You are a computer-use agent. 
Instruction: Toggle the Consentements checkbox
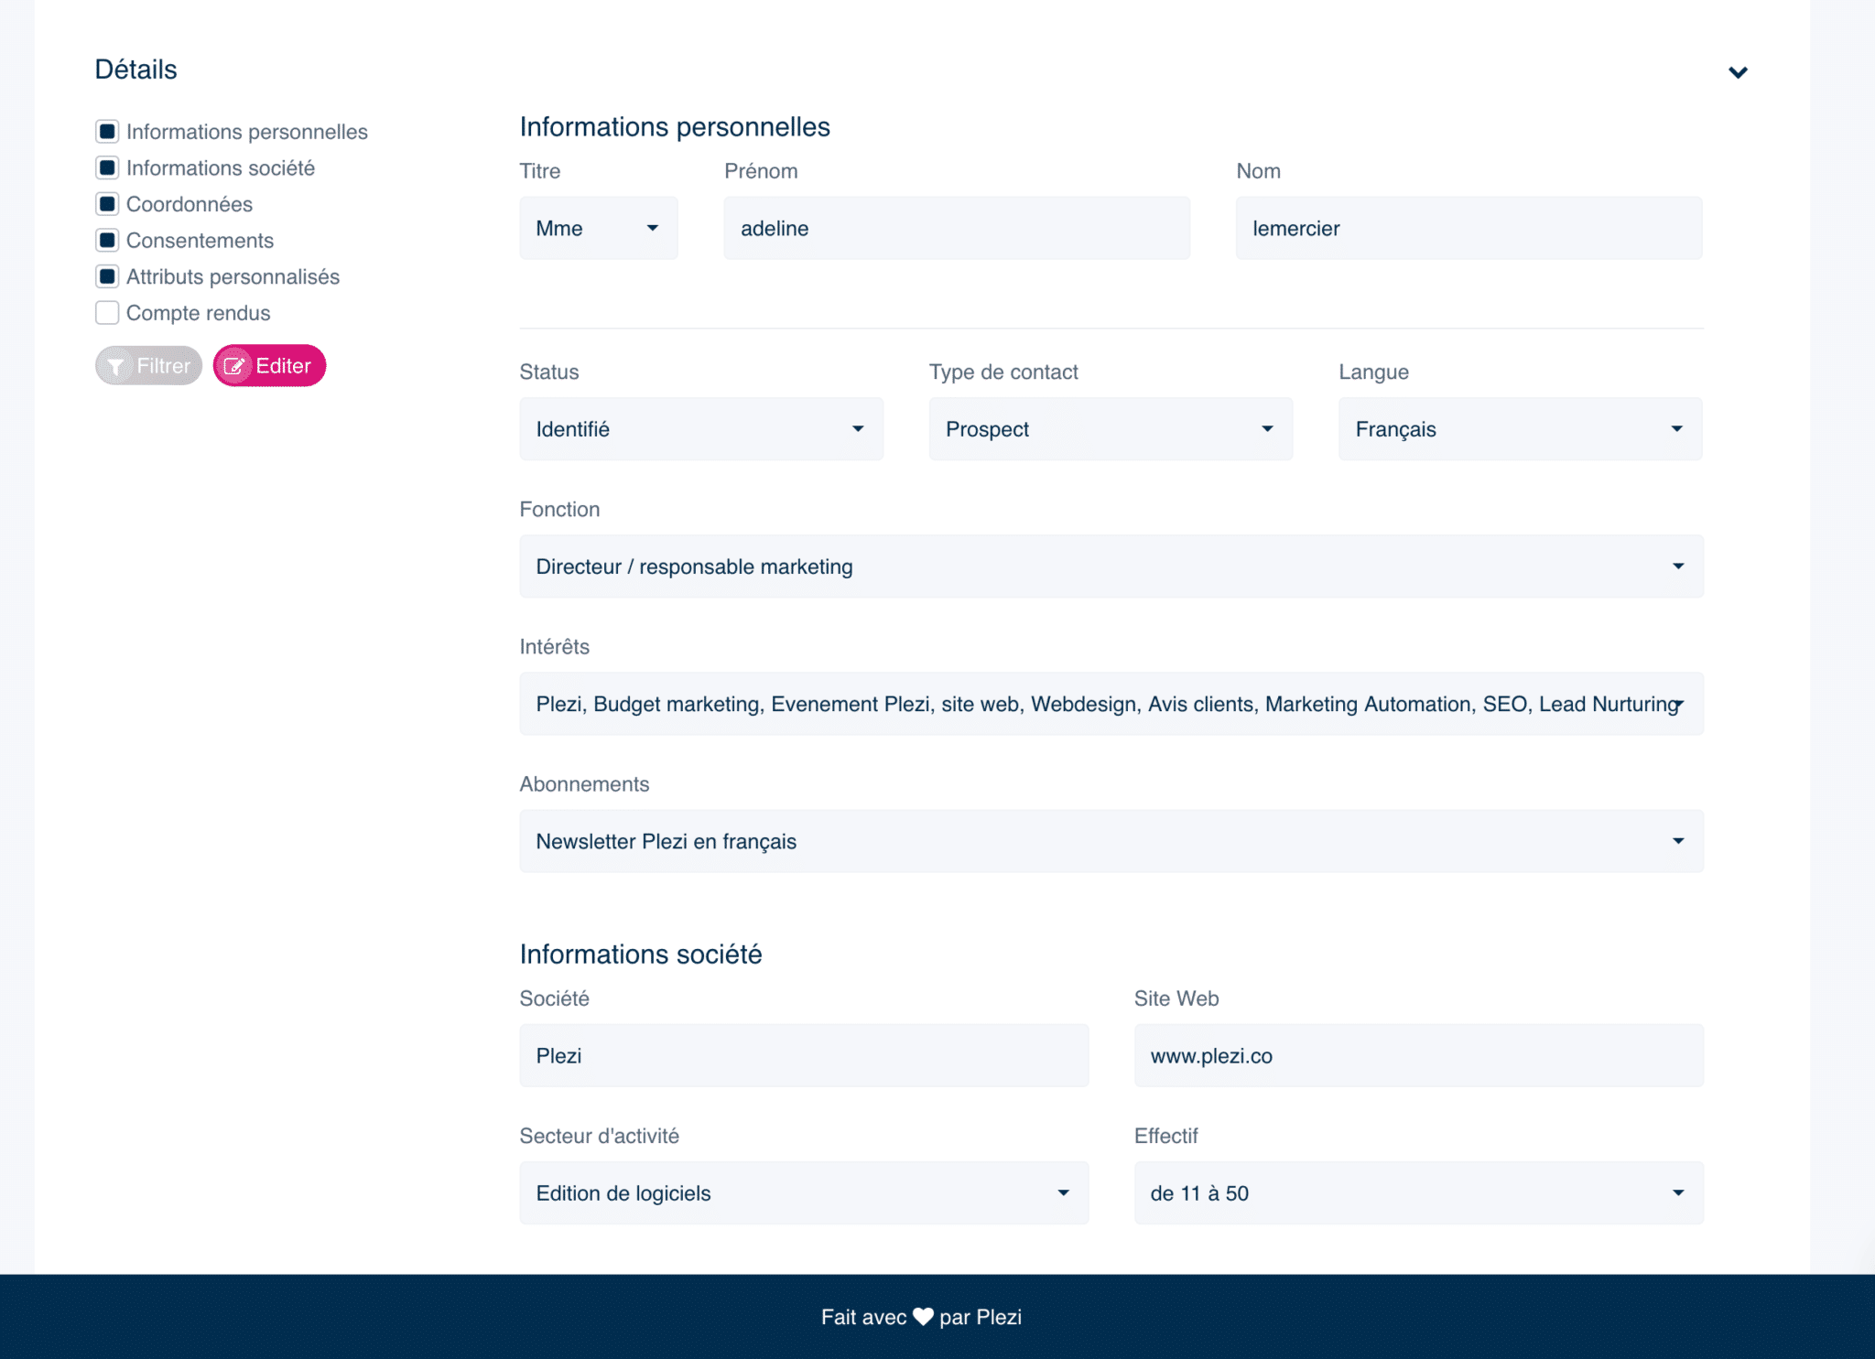click(107, 241)
